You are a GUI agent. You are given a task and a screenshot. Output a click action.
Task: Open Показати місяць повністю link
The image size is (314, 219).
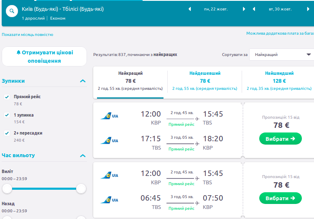pyautogui.click(x=28, y=35)
